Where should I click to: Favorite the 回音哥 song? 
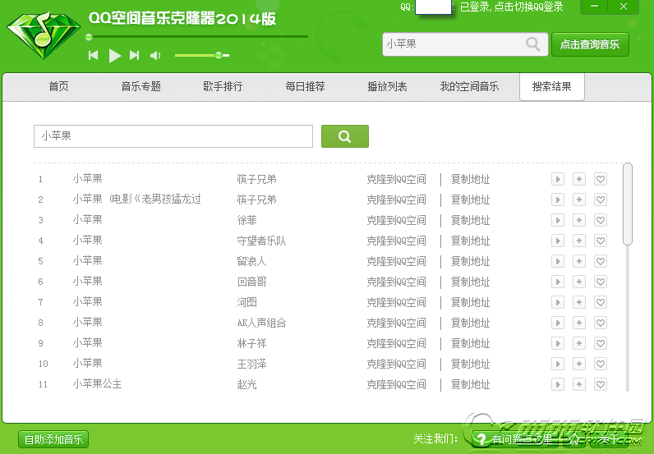pos(601,282)
